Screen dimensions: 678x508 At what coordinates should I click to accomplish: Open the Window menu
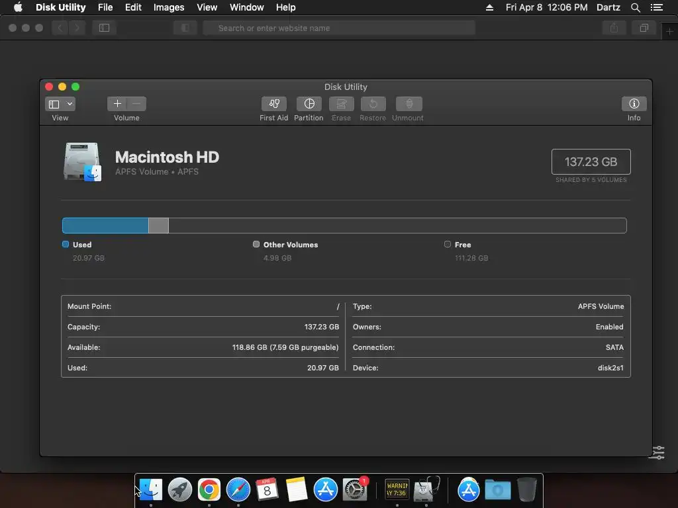pos(246,7)
